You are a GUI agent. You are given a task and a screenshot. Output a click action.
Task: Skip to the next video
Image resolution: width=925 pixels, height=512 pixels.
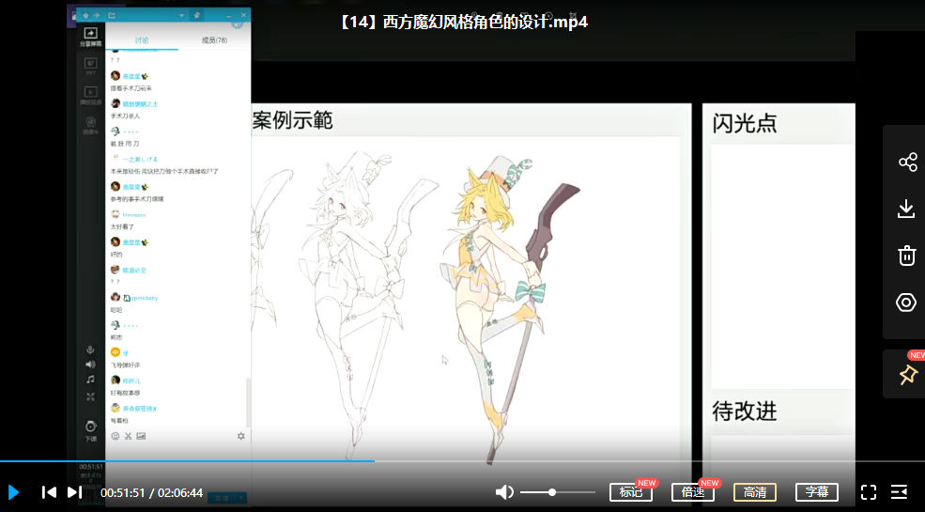(x=74, y=492)
